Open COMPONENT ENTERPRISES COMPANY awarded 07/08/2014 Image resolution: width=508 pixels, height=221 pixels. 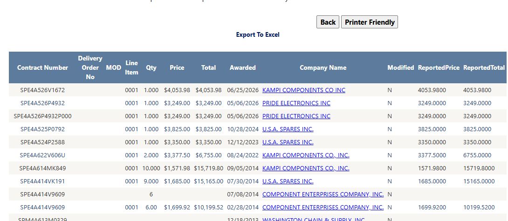(323, 194)
